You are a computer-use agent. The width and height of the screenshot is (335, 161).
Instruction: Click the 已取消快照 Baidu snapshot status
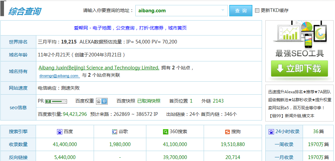pyautogui.click(x=149, y=101)
